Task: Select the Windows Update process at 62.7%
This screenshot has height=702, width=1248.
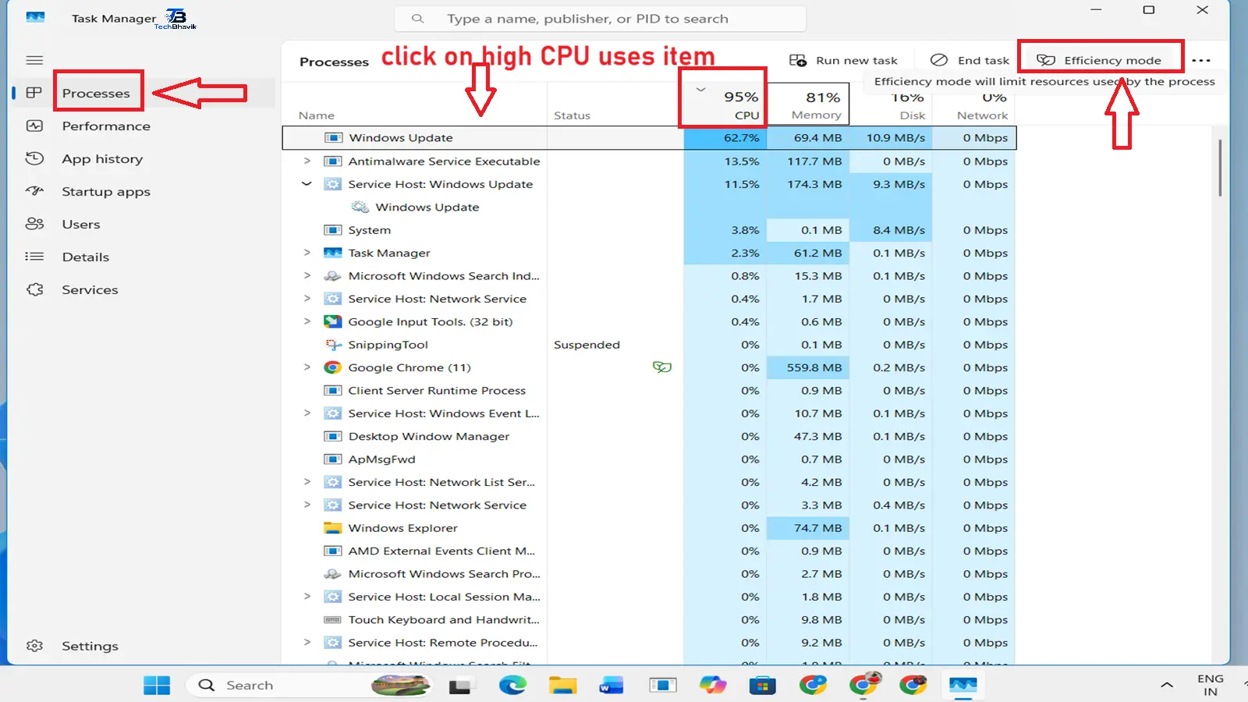Action: [649, 137]
